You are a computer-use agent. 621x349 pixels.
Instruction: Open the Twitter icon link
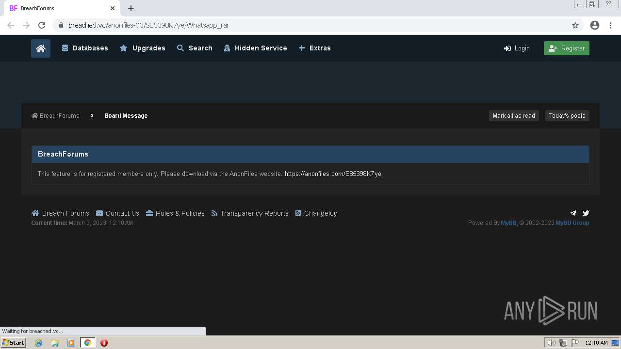tap(586, 213)
